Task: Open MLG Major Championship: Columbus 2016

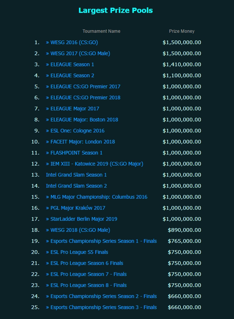Action: pos(97,197)
